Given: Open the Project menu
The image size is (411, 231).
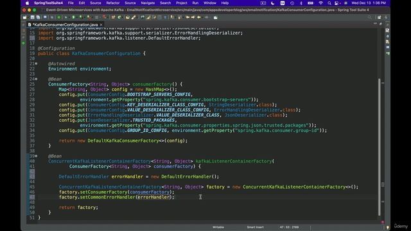Looking at the screenshot, I should (x=182, y=3).
